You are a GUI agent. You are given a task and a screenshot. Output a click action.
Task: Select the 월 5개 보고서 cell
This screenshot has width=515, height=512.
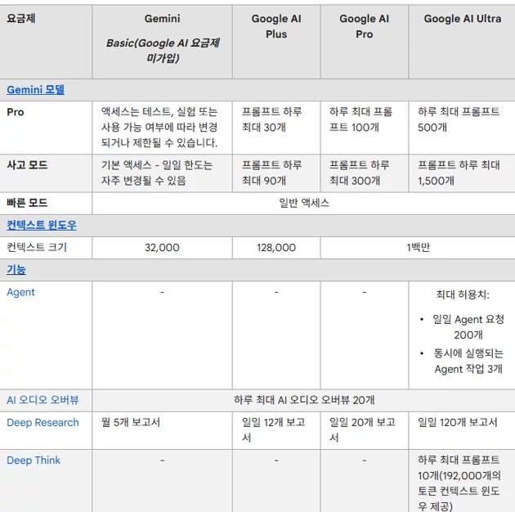[x=162, y=430]
